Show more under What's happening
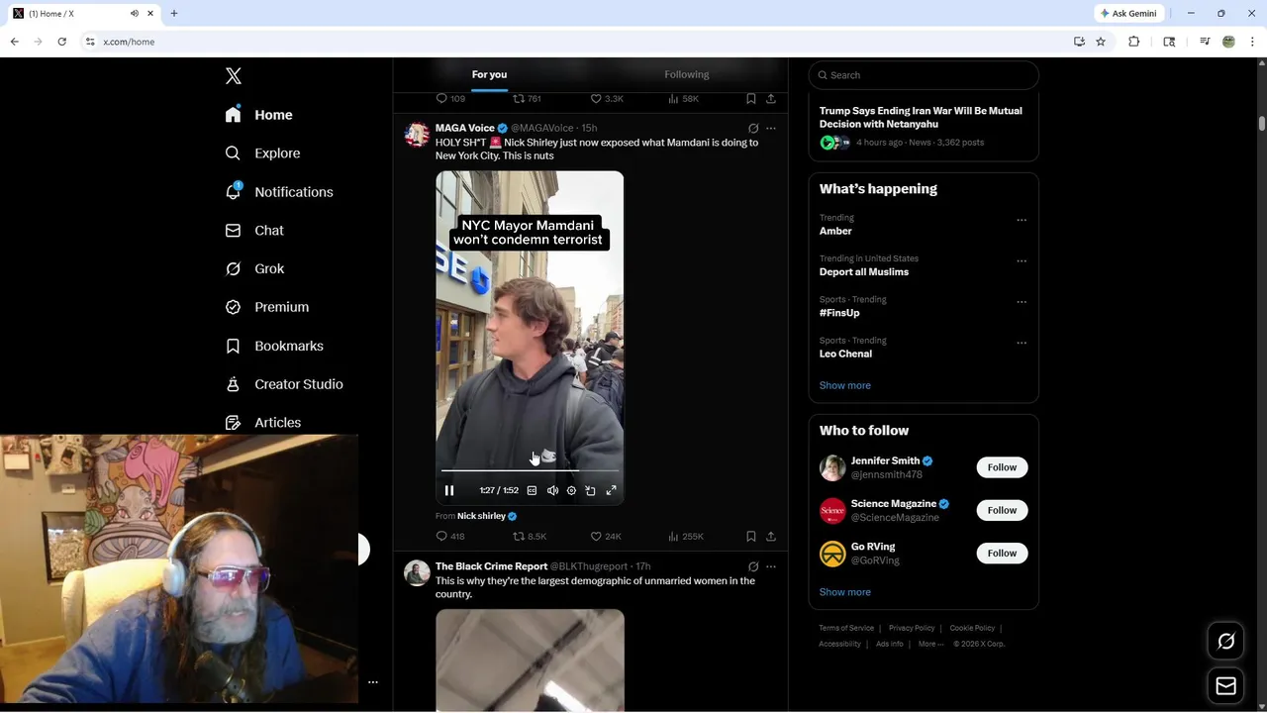The image size is (1267, 713). pyautogui.click(x=845, y=385)
